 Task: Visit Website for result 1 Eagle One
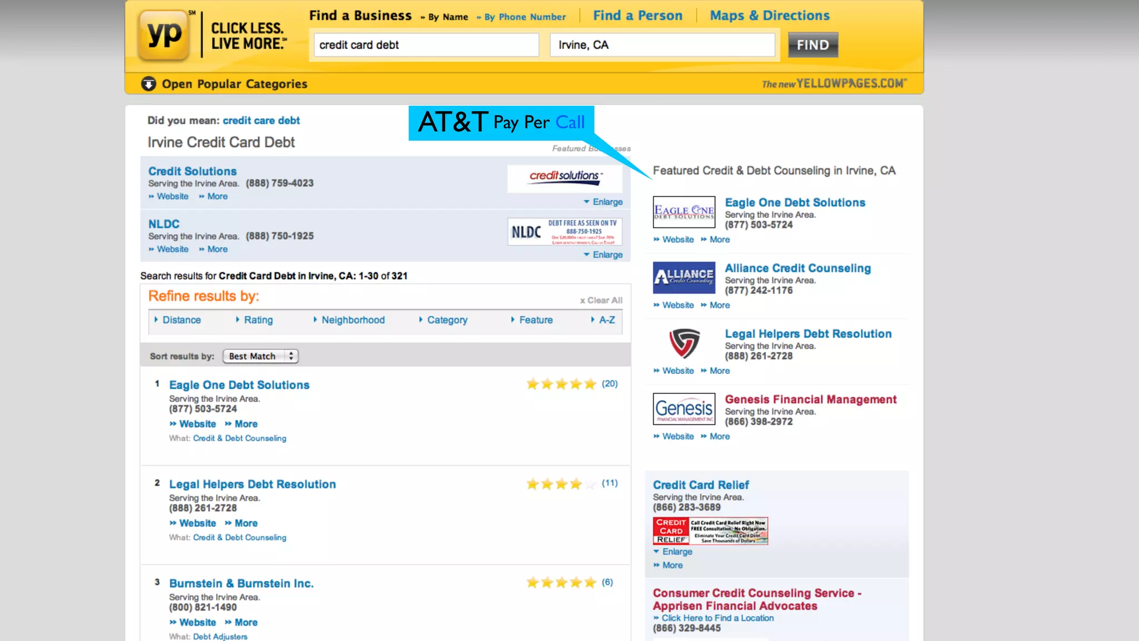tap(197, 424)
